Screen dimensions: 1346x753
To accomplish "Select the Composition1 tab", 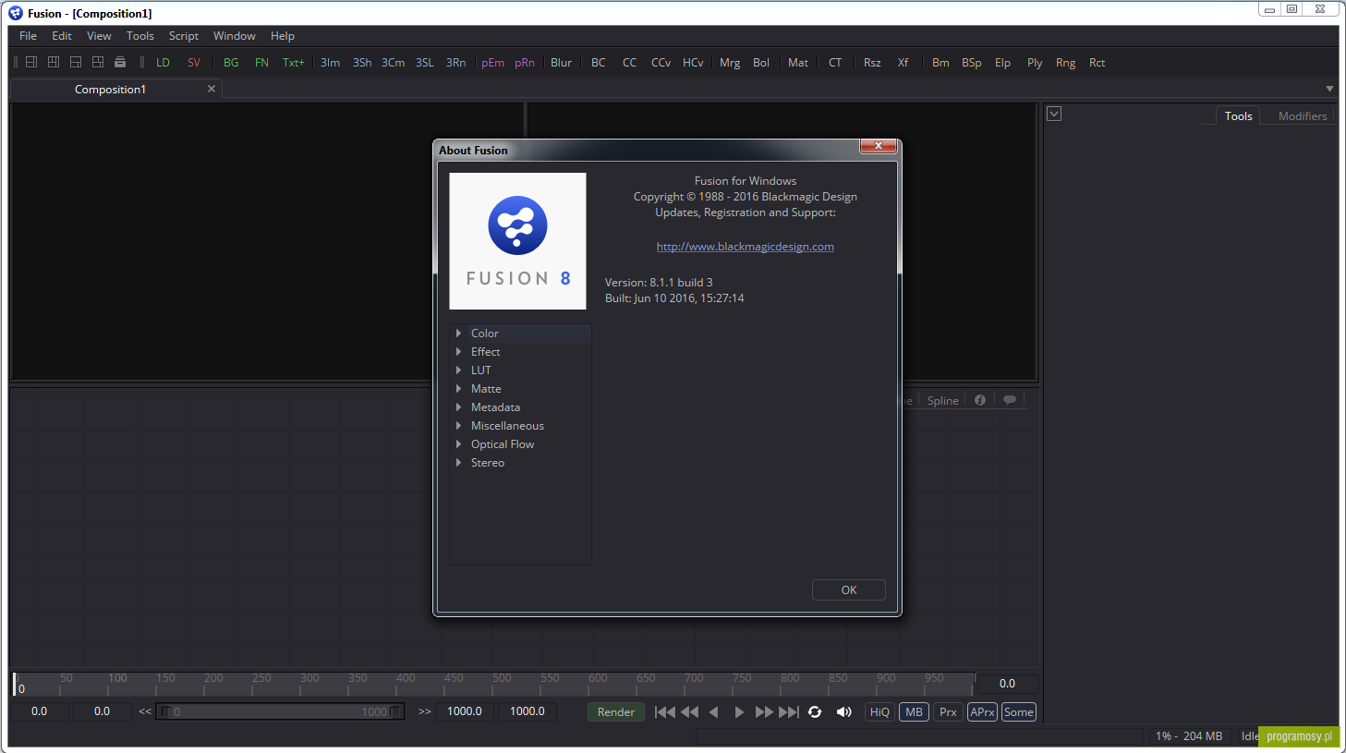I will [110, 89].
